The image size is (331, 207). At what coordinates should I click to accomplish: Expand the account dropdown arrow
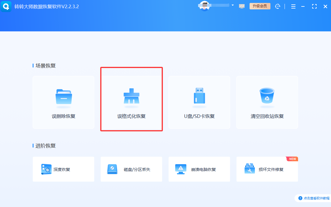[x=233, y=5]
